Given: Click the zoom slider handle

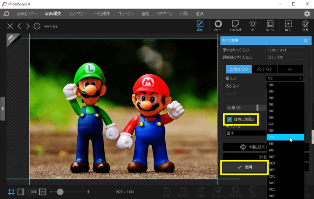Looking at the screenshot, I should (60, 192).
